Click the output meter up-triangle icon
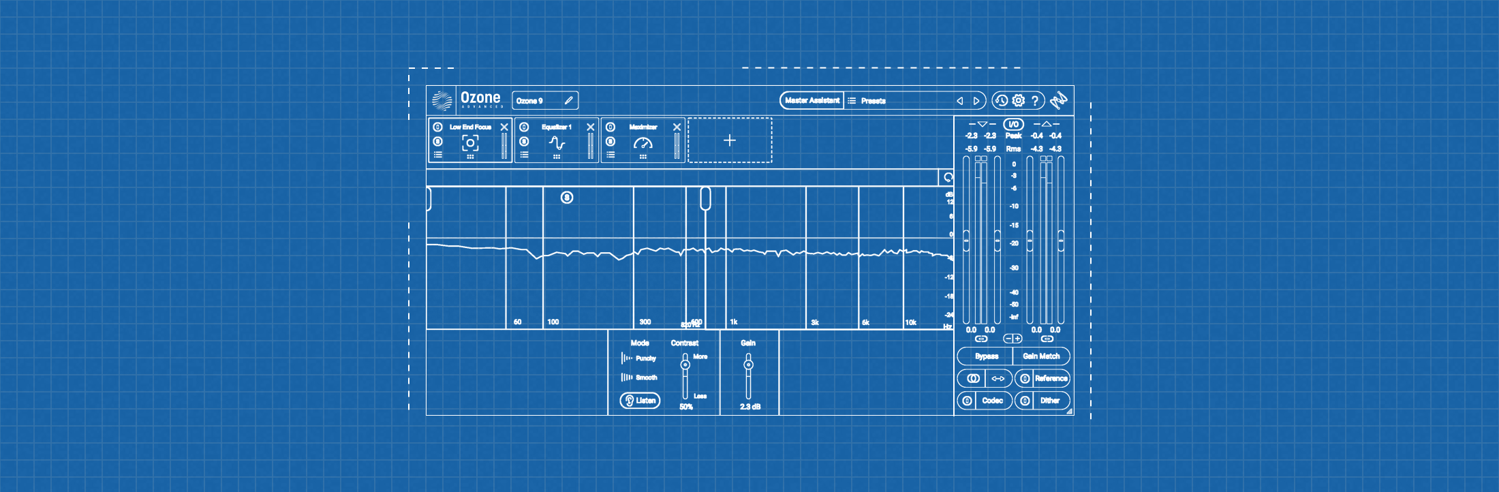 pyautogui.click(x=1046, y=124)
